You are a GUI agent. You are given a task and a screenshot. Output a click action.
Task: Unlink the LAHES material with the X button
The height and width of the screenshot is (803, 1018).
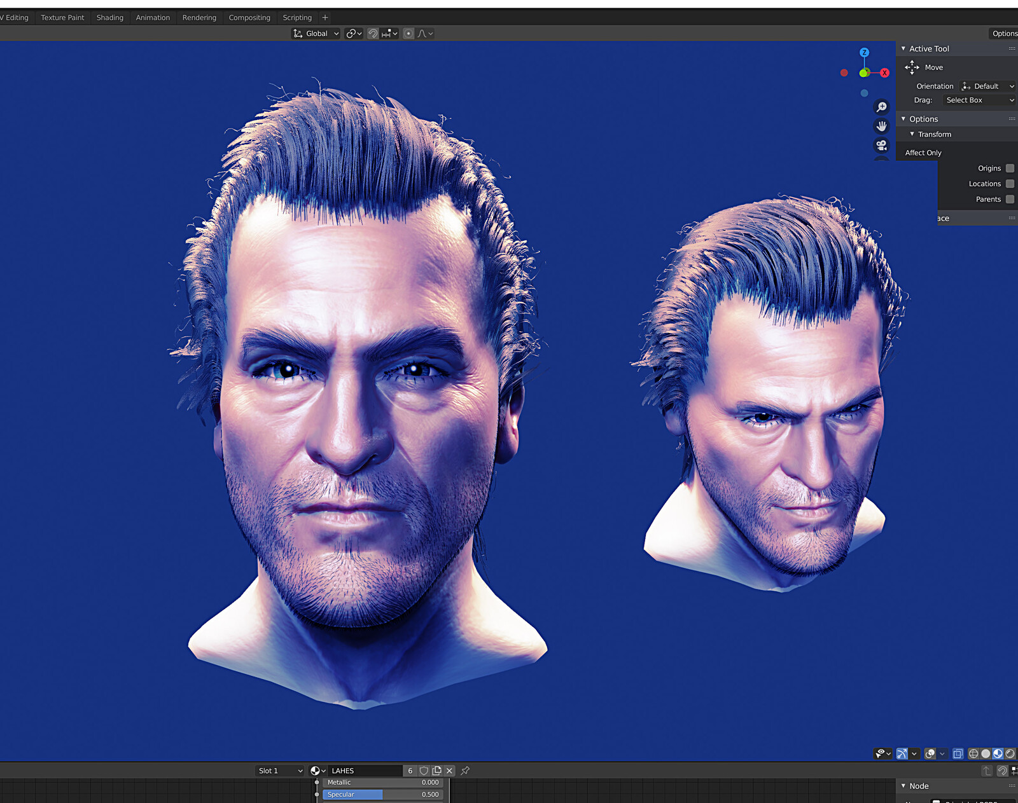[x=449, y=771]
